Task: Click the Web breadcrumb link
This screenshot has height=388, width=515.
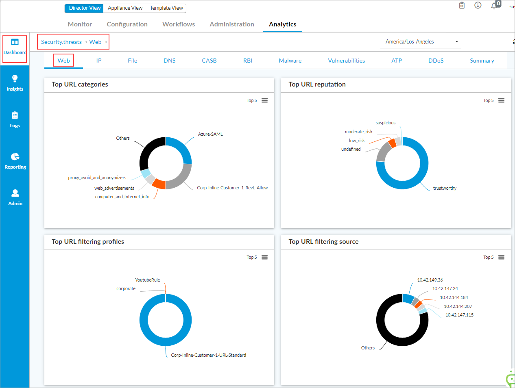Action: click(95, 42)
